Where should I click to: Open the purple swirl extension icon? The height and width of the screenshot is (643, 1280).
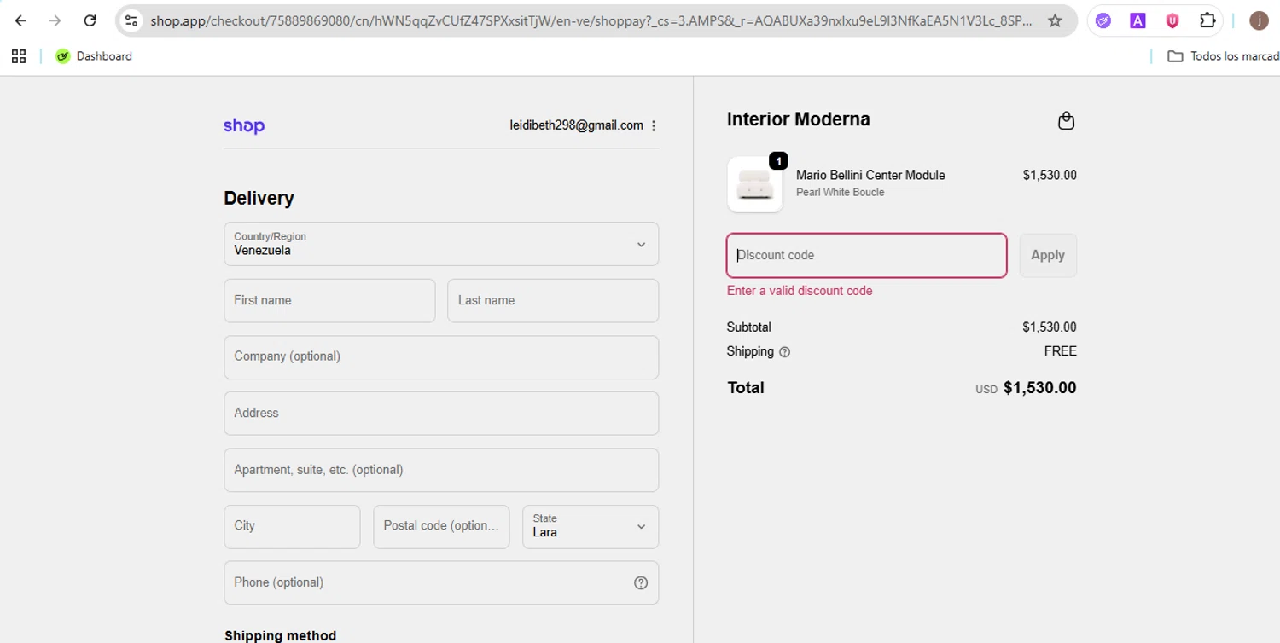coord(1103,20)
